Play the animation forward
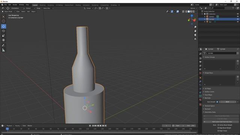 coord(100,126)
